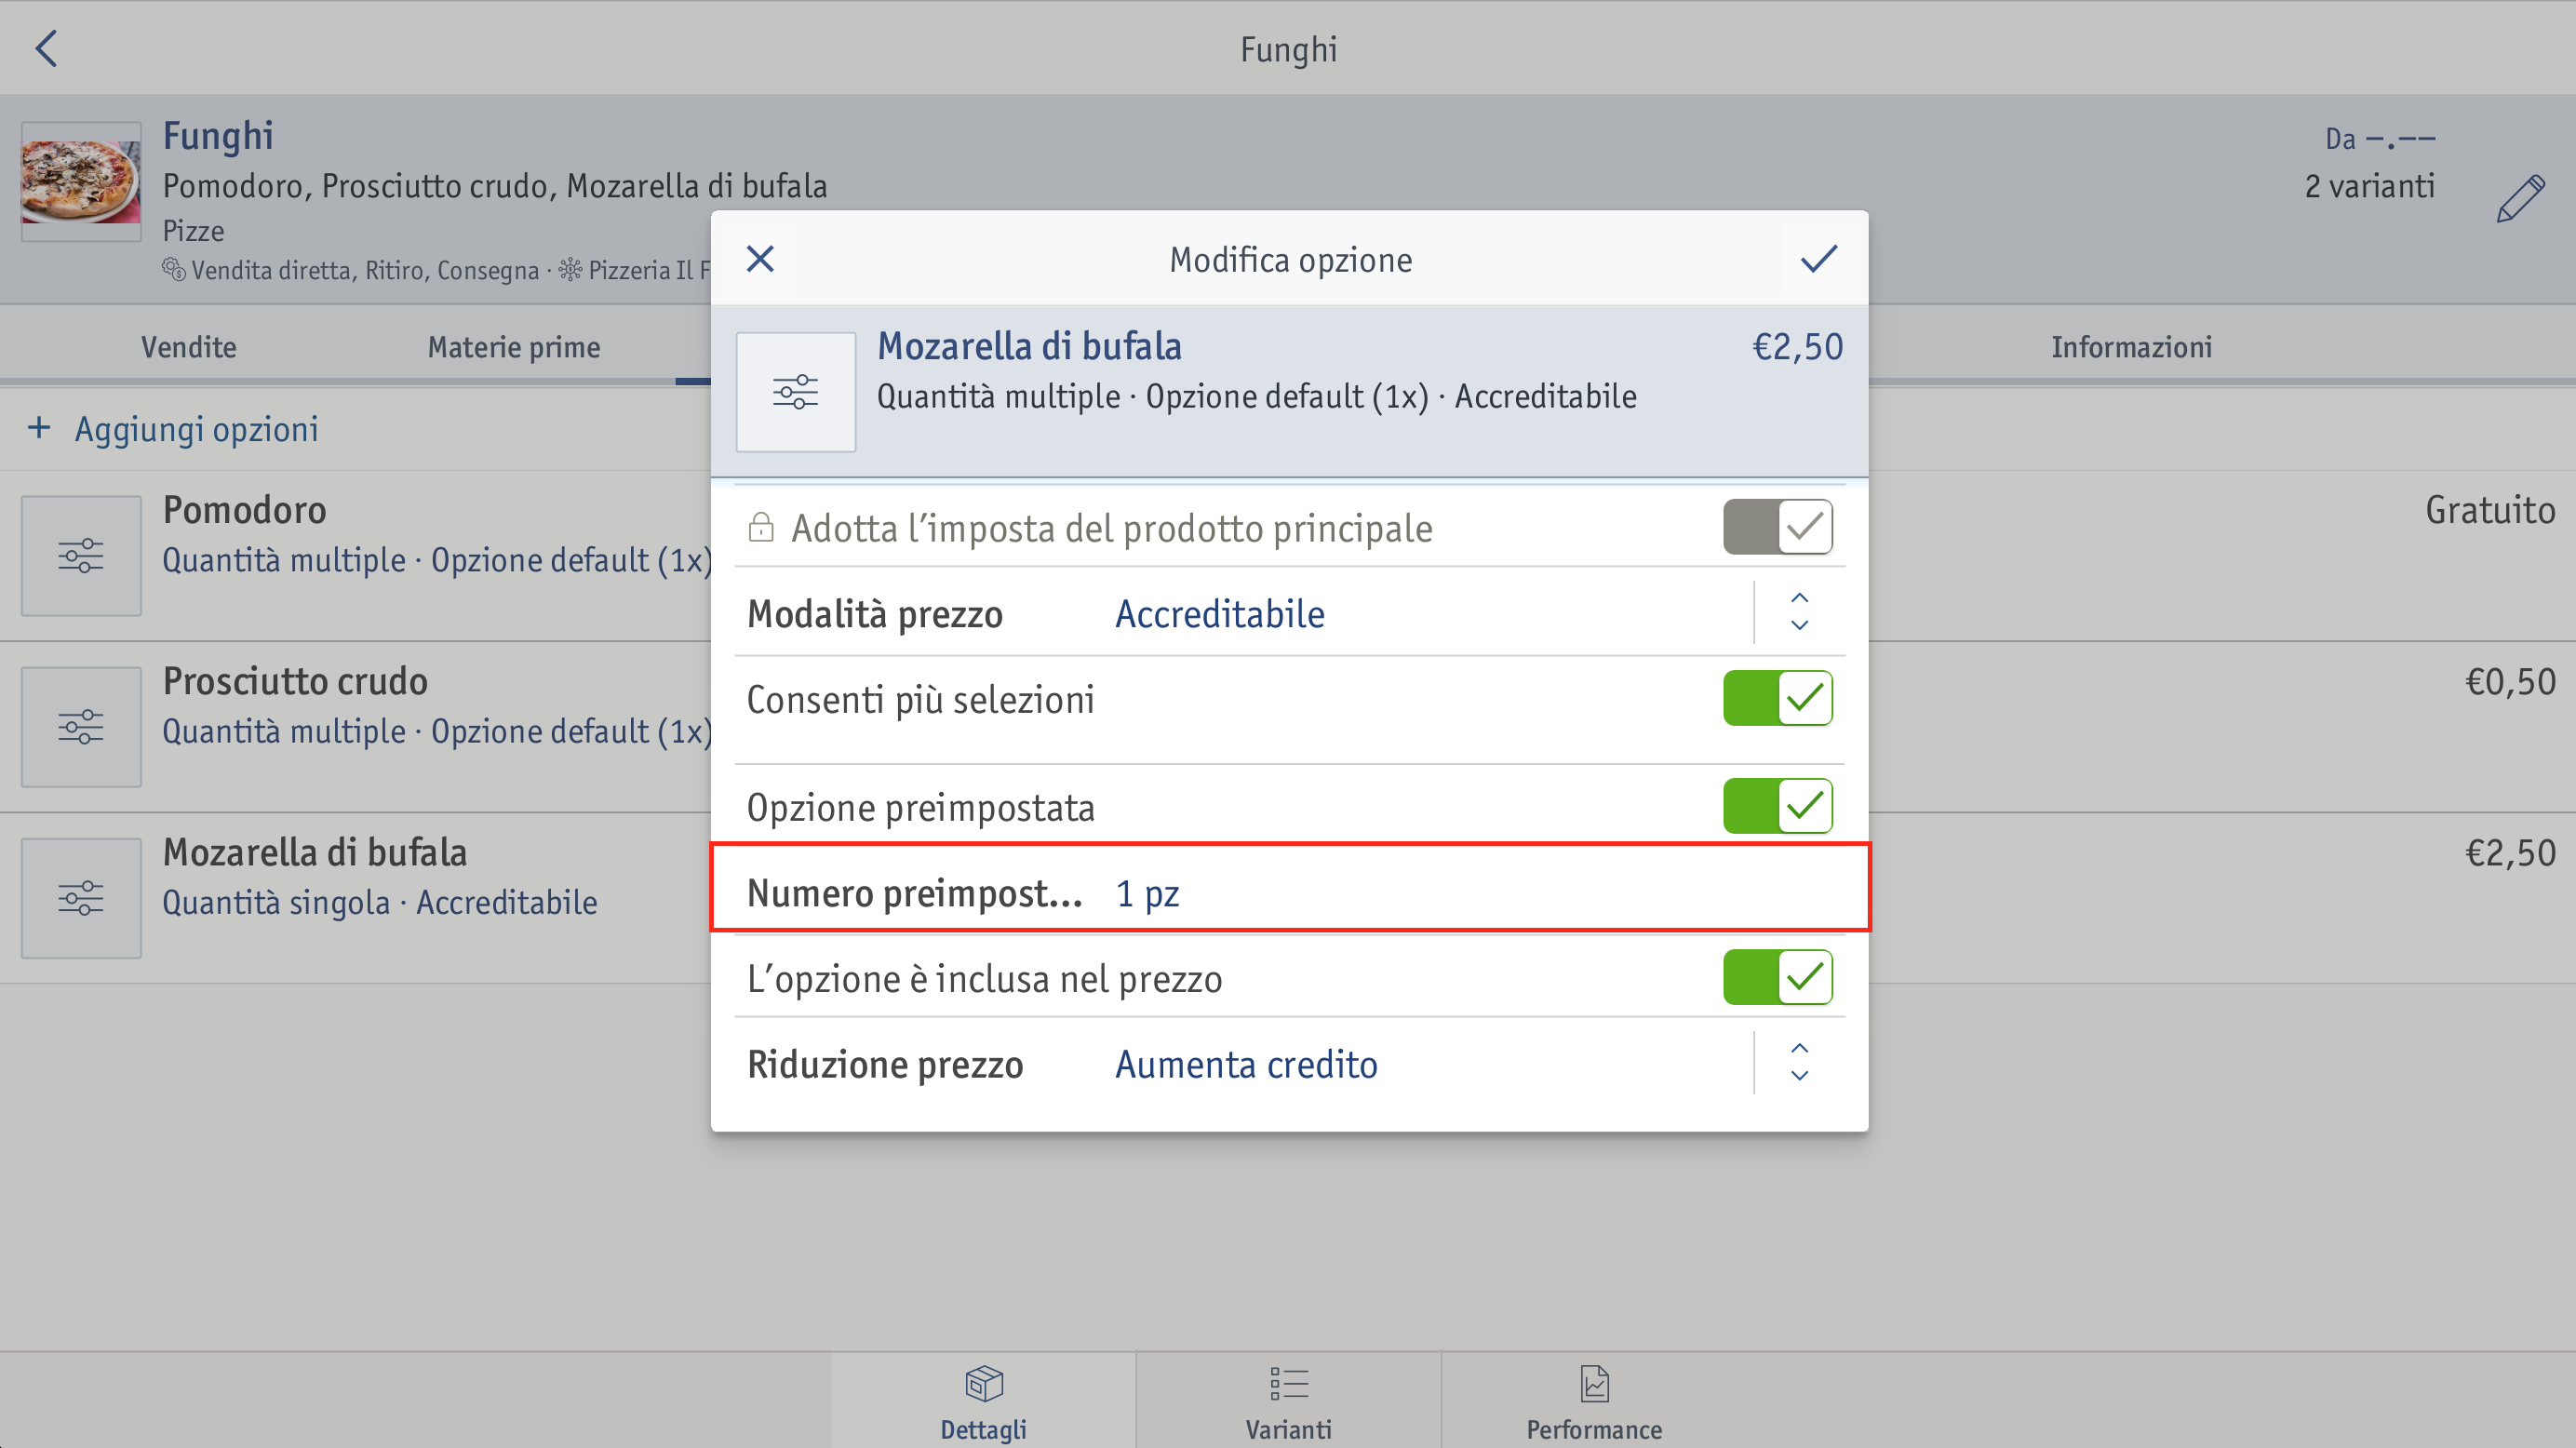Screen dimensions: 2576x1448
Task: Edit the Numero preimpostato field
Action: click(1290, 891)
